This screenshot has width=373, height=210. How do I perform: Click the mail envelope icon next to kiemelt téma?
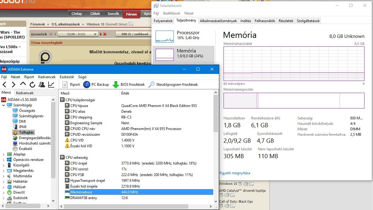[131, 24]
